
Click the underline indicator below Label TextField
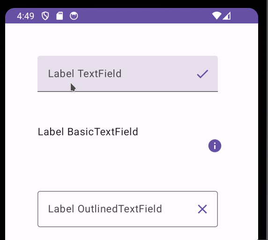click(x=127, y=91)
